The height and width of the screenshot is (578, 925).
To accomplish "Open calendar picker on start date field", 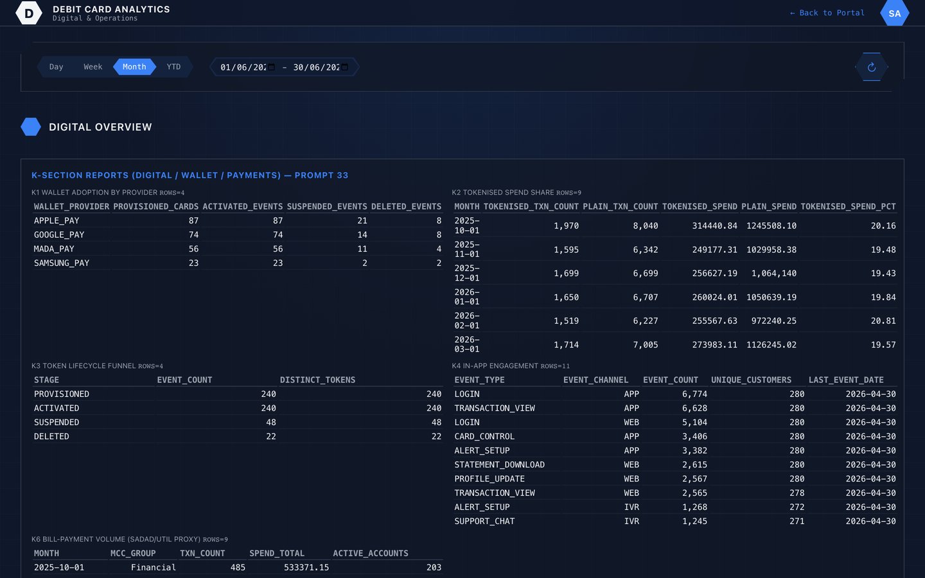I will [x=271, y=67].
